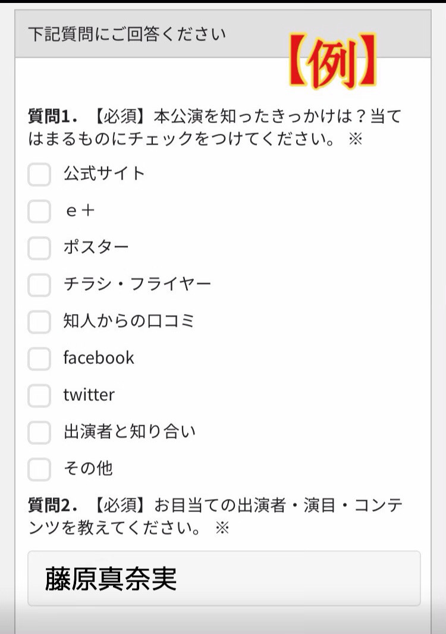Toggle the twitter checkbox
Screen dimensions: 446x634
(39, 396)
